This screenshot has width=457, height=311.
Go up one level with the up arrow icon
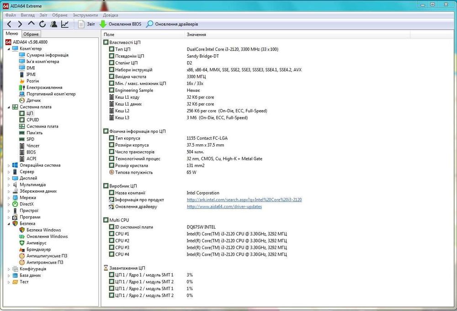pyautogui.click(x=31, y=24)
